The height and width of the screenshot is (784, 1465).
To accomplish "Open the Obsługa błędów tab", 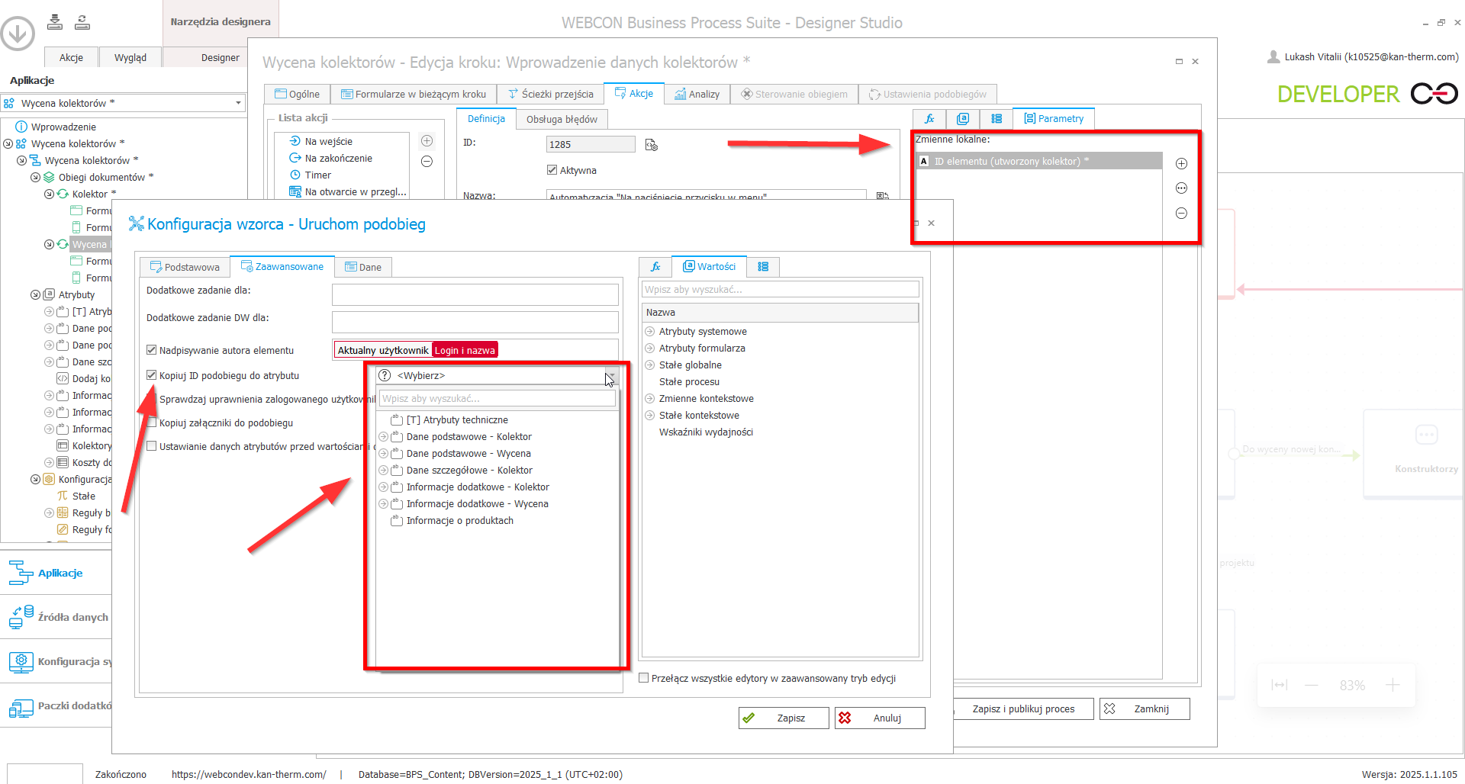I will click(562, 119).
